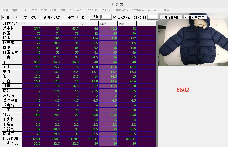Image resolution: width=228 pixels, height=147 pixels.
Task: Click the 34.701 cell in 胸链长测 row
Action: click(32, 139)
